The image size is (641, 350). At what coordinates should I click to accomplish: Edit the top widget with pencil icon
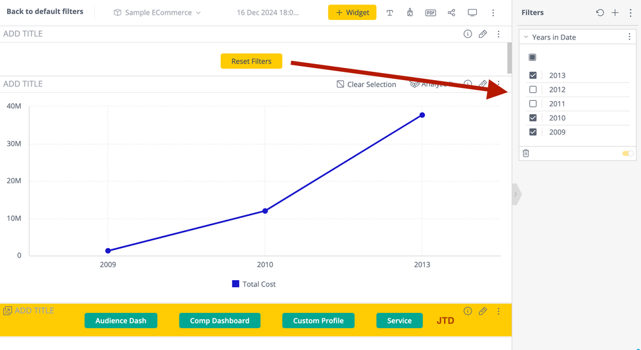[483, 34]
